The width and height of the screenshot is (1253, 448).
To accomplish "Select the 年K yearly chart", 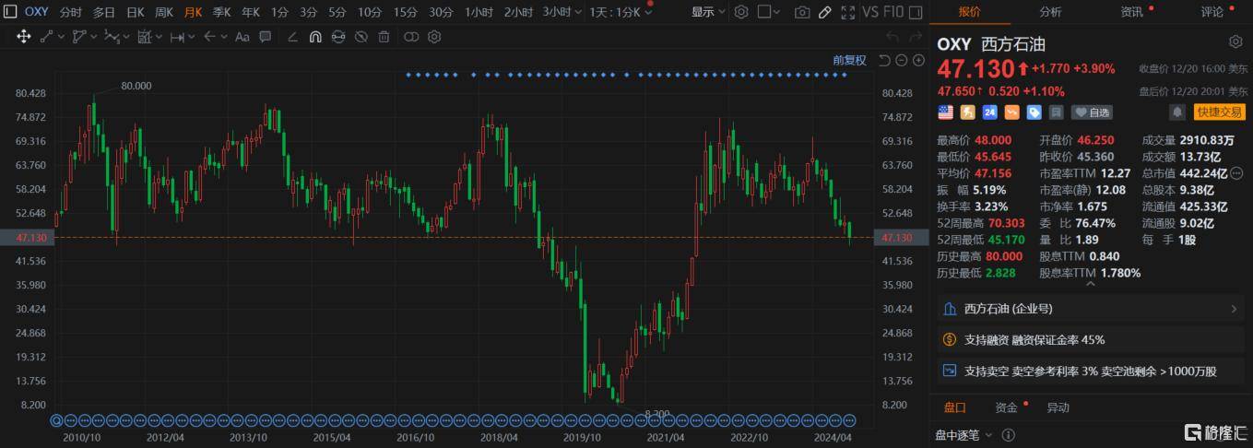I will 250,12.
